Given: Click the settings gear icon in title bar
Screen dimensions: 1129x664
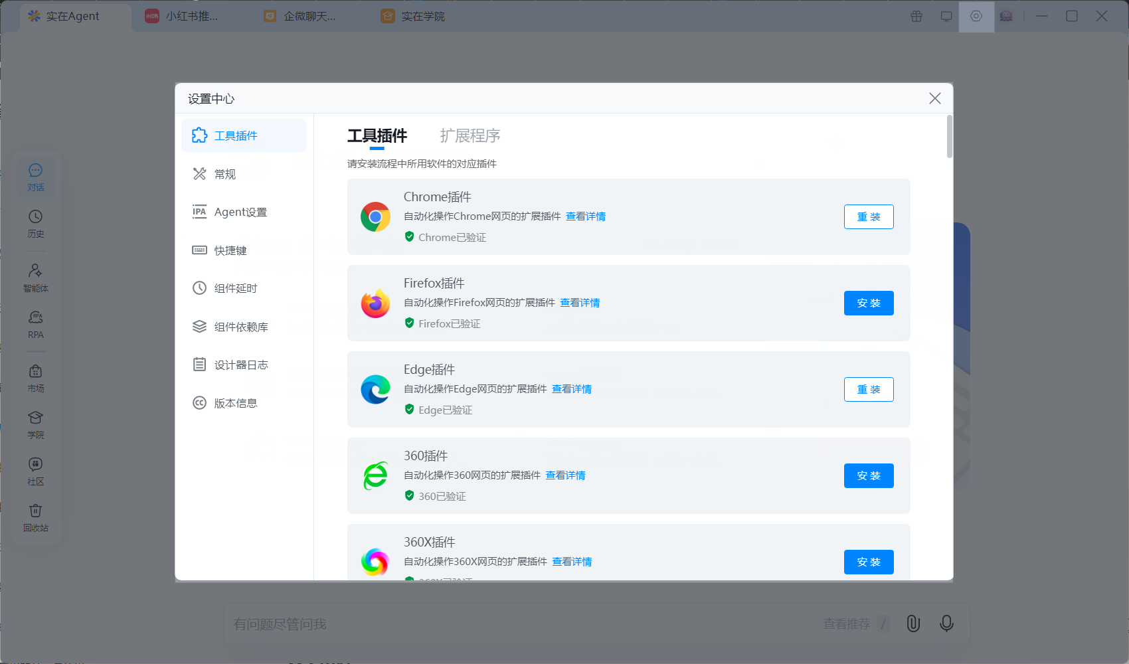Looking at the screenshot, I should coord(976,16).
